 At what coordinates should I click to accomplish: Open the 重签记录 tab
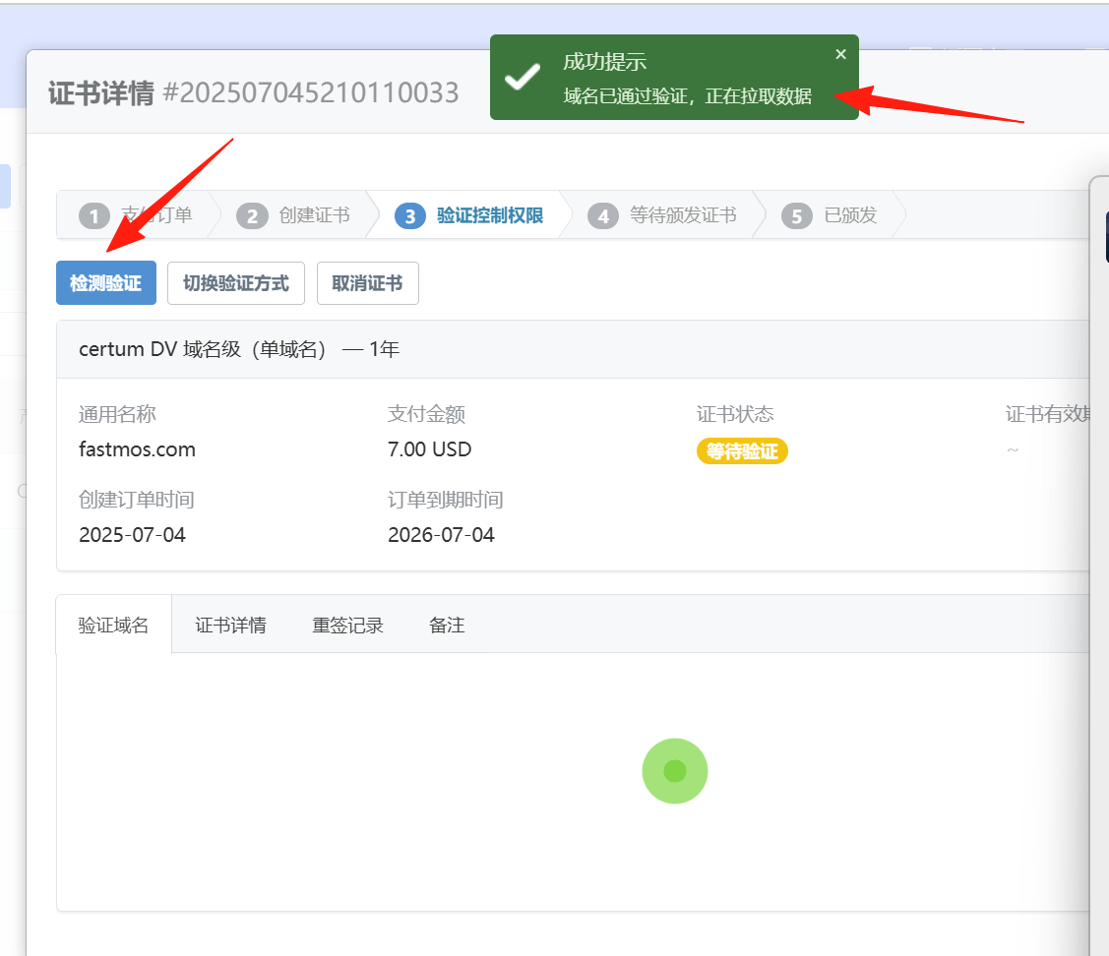pos(347,625)
